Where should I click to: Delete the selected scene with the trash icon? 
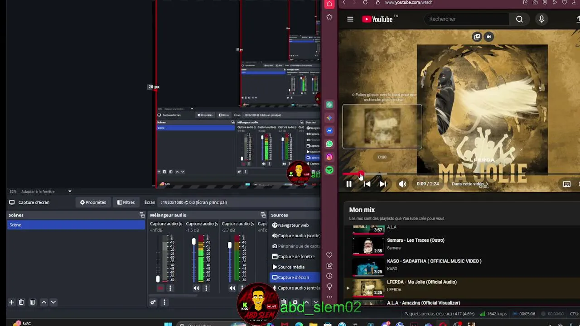tap(21, 302)
